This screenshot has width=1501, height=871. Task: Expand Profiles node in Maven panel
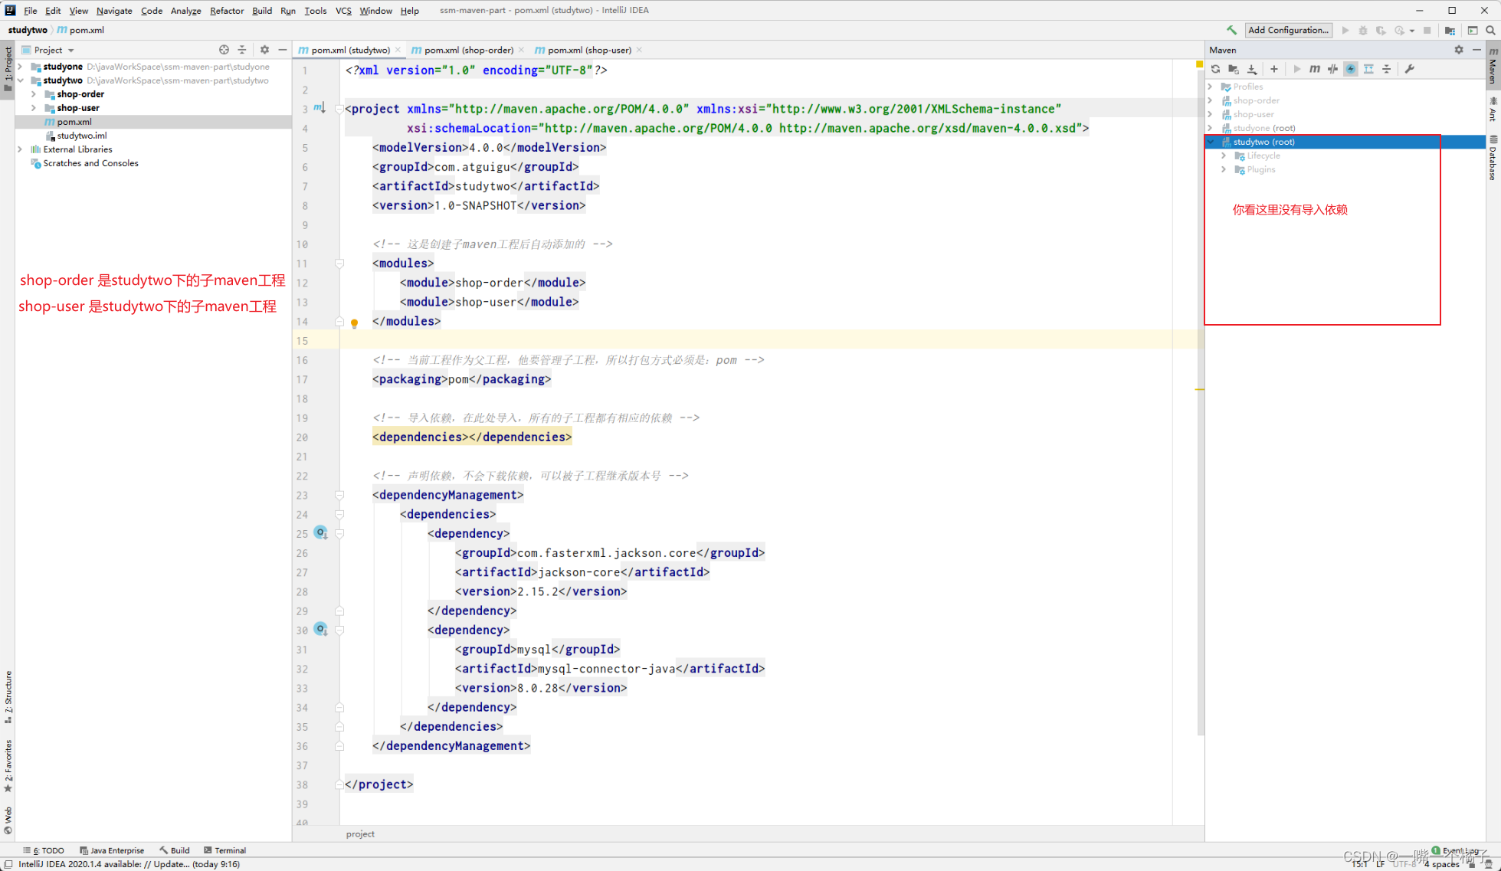tap(1211, 87)
